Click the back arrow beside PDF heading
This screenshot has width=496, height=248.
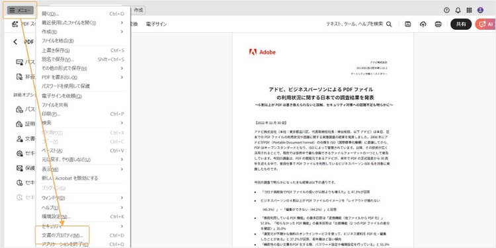[15, 42]
